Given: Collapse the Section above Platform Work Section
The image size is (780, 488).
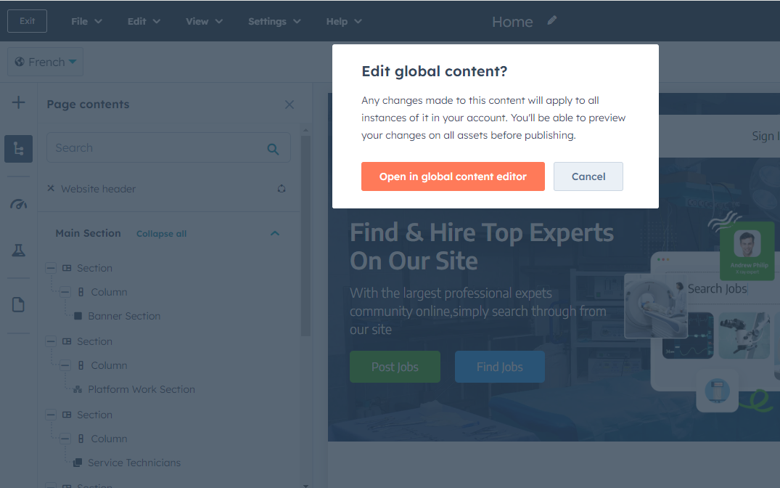Looking at the screenshot, I should pos(51,341).
